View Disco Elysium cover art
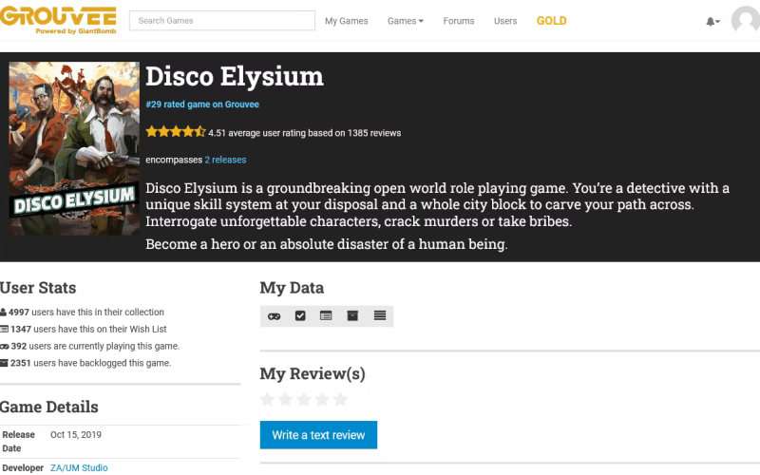Screen dimensions: 760x475 74,148
